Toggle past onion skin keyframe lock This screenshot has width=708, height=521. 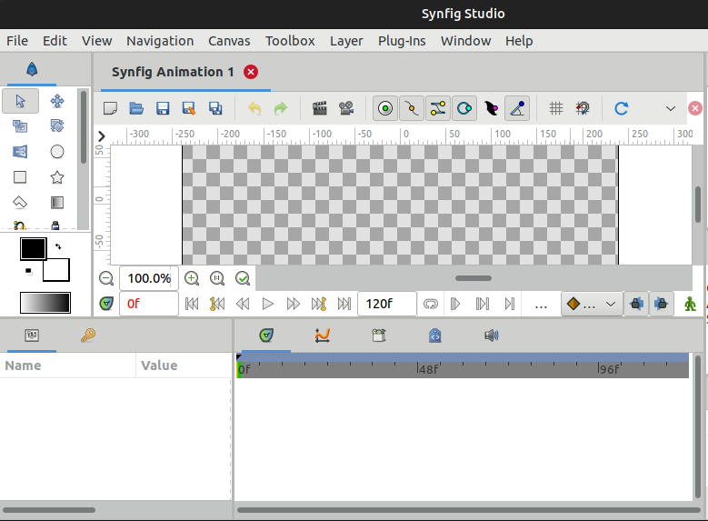636,304
